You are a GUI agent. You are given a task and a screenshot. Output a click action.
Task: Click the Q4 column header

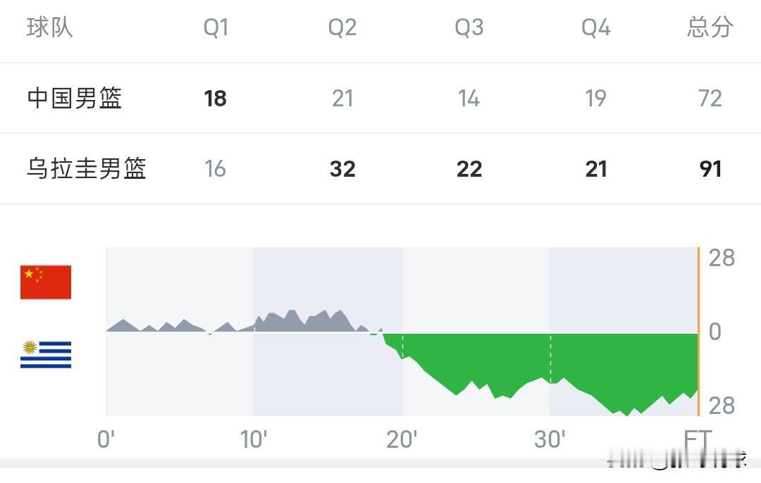point(595,27)
